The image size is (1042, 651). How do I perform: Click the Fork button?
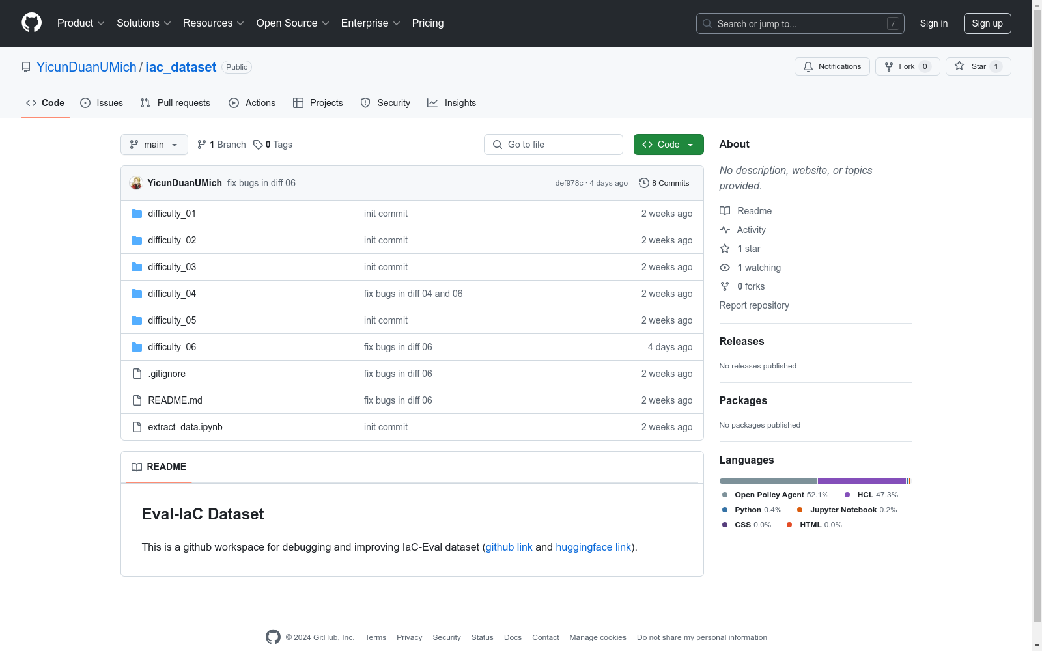[x=908, y=66]
